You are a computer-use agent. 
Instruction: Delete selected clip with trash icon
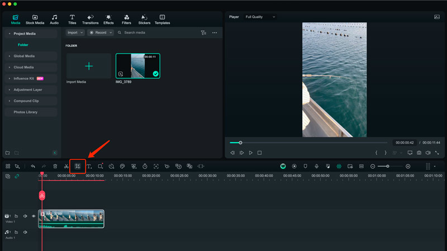(x=55, y=166)
